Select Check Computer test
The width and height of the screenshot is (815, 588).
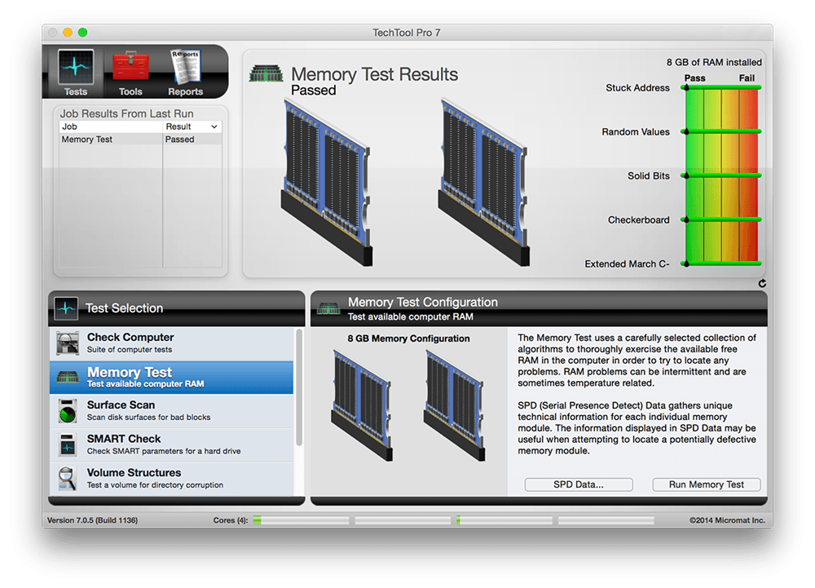click(x=171, y=343)
